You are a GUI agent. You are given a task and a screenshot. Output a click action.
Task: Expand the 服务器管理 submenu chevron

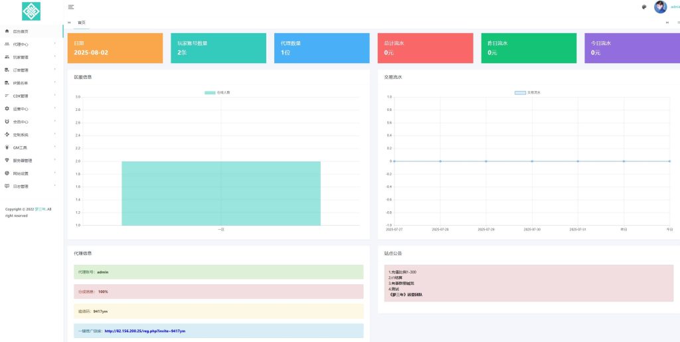click(54, 161)
